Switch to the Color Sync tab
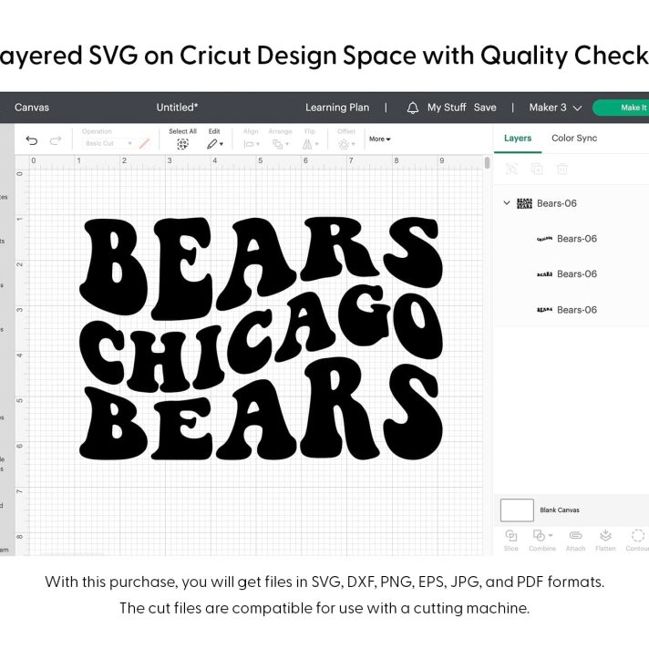649x649 pixels. click(x=574, y=139)
